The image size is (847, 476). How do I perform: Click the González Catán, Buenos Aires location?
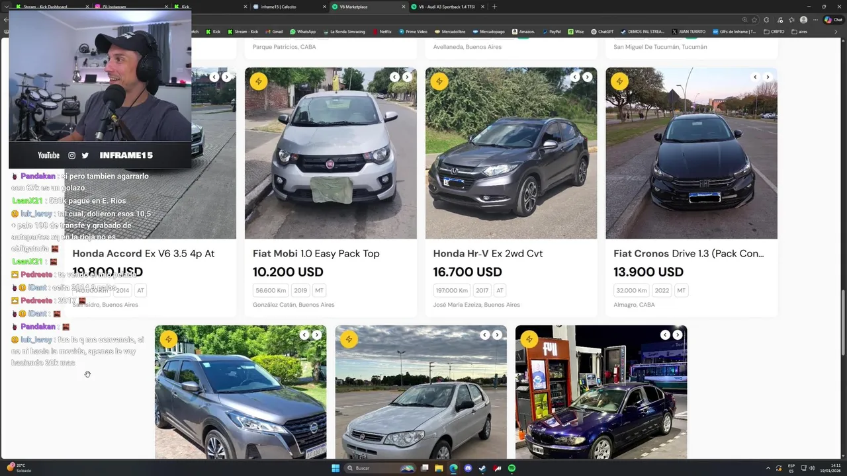coord(294,305)
